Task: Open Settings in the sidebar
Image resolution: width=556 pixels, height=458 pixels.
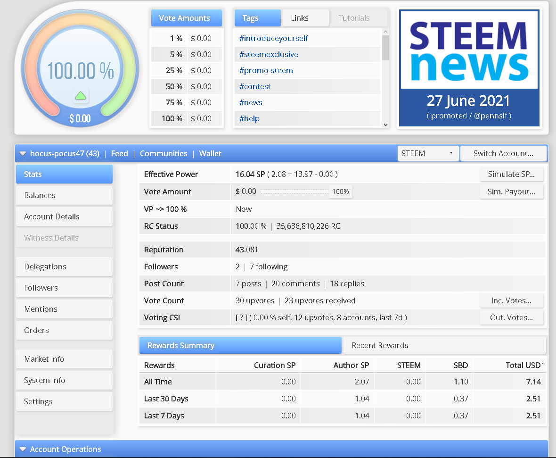Action: click(x=64, y=401)
